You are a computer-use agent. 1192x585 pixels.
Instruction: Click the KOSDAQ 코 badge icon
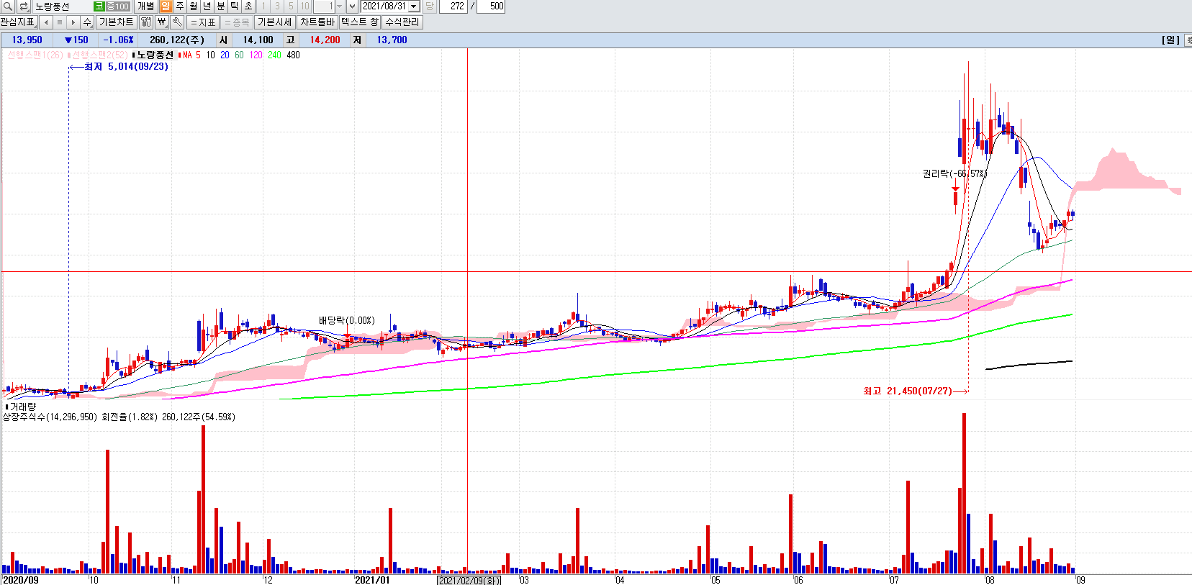click(99, 6)
